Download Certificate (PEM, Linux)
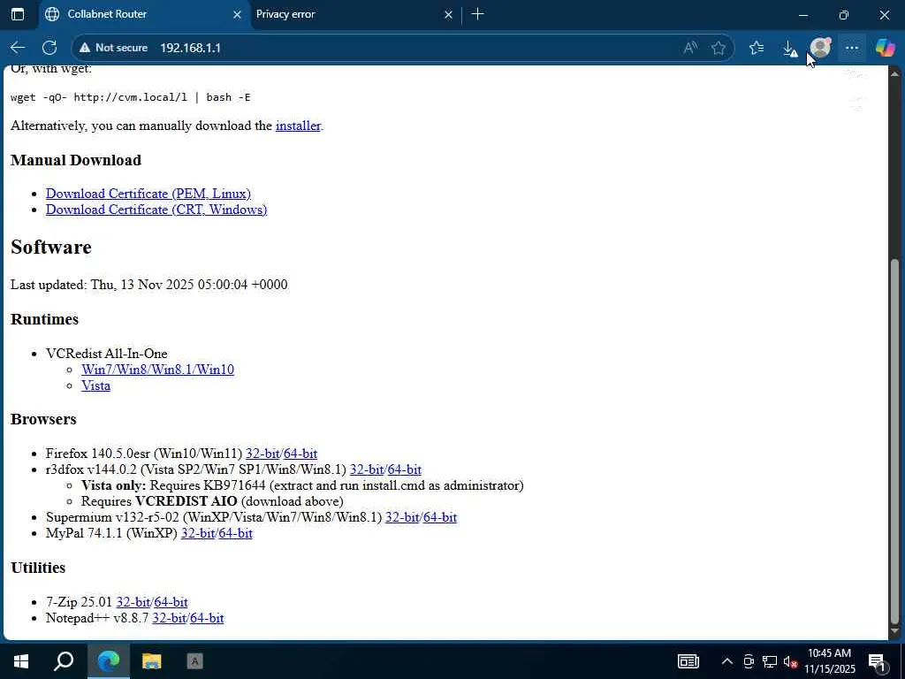 tap(148, 194)
